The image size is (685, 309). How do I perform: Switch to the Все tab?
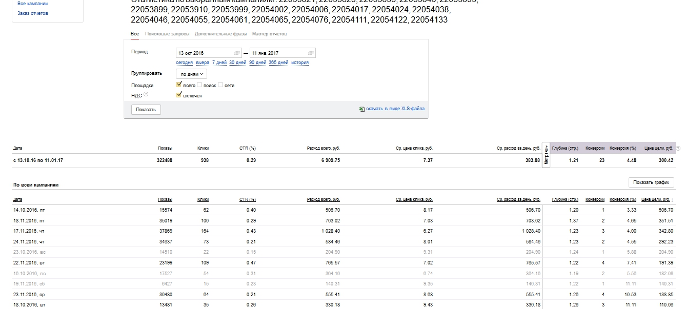point(135,34)
